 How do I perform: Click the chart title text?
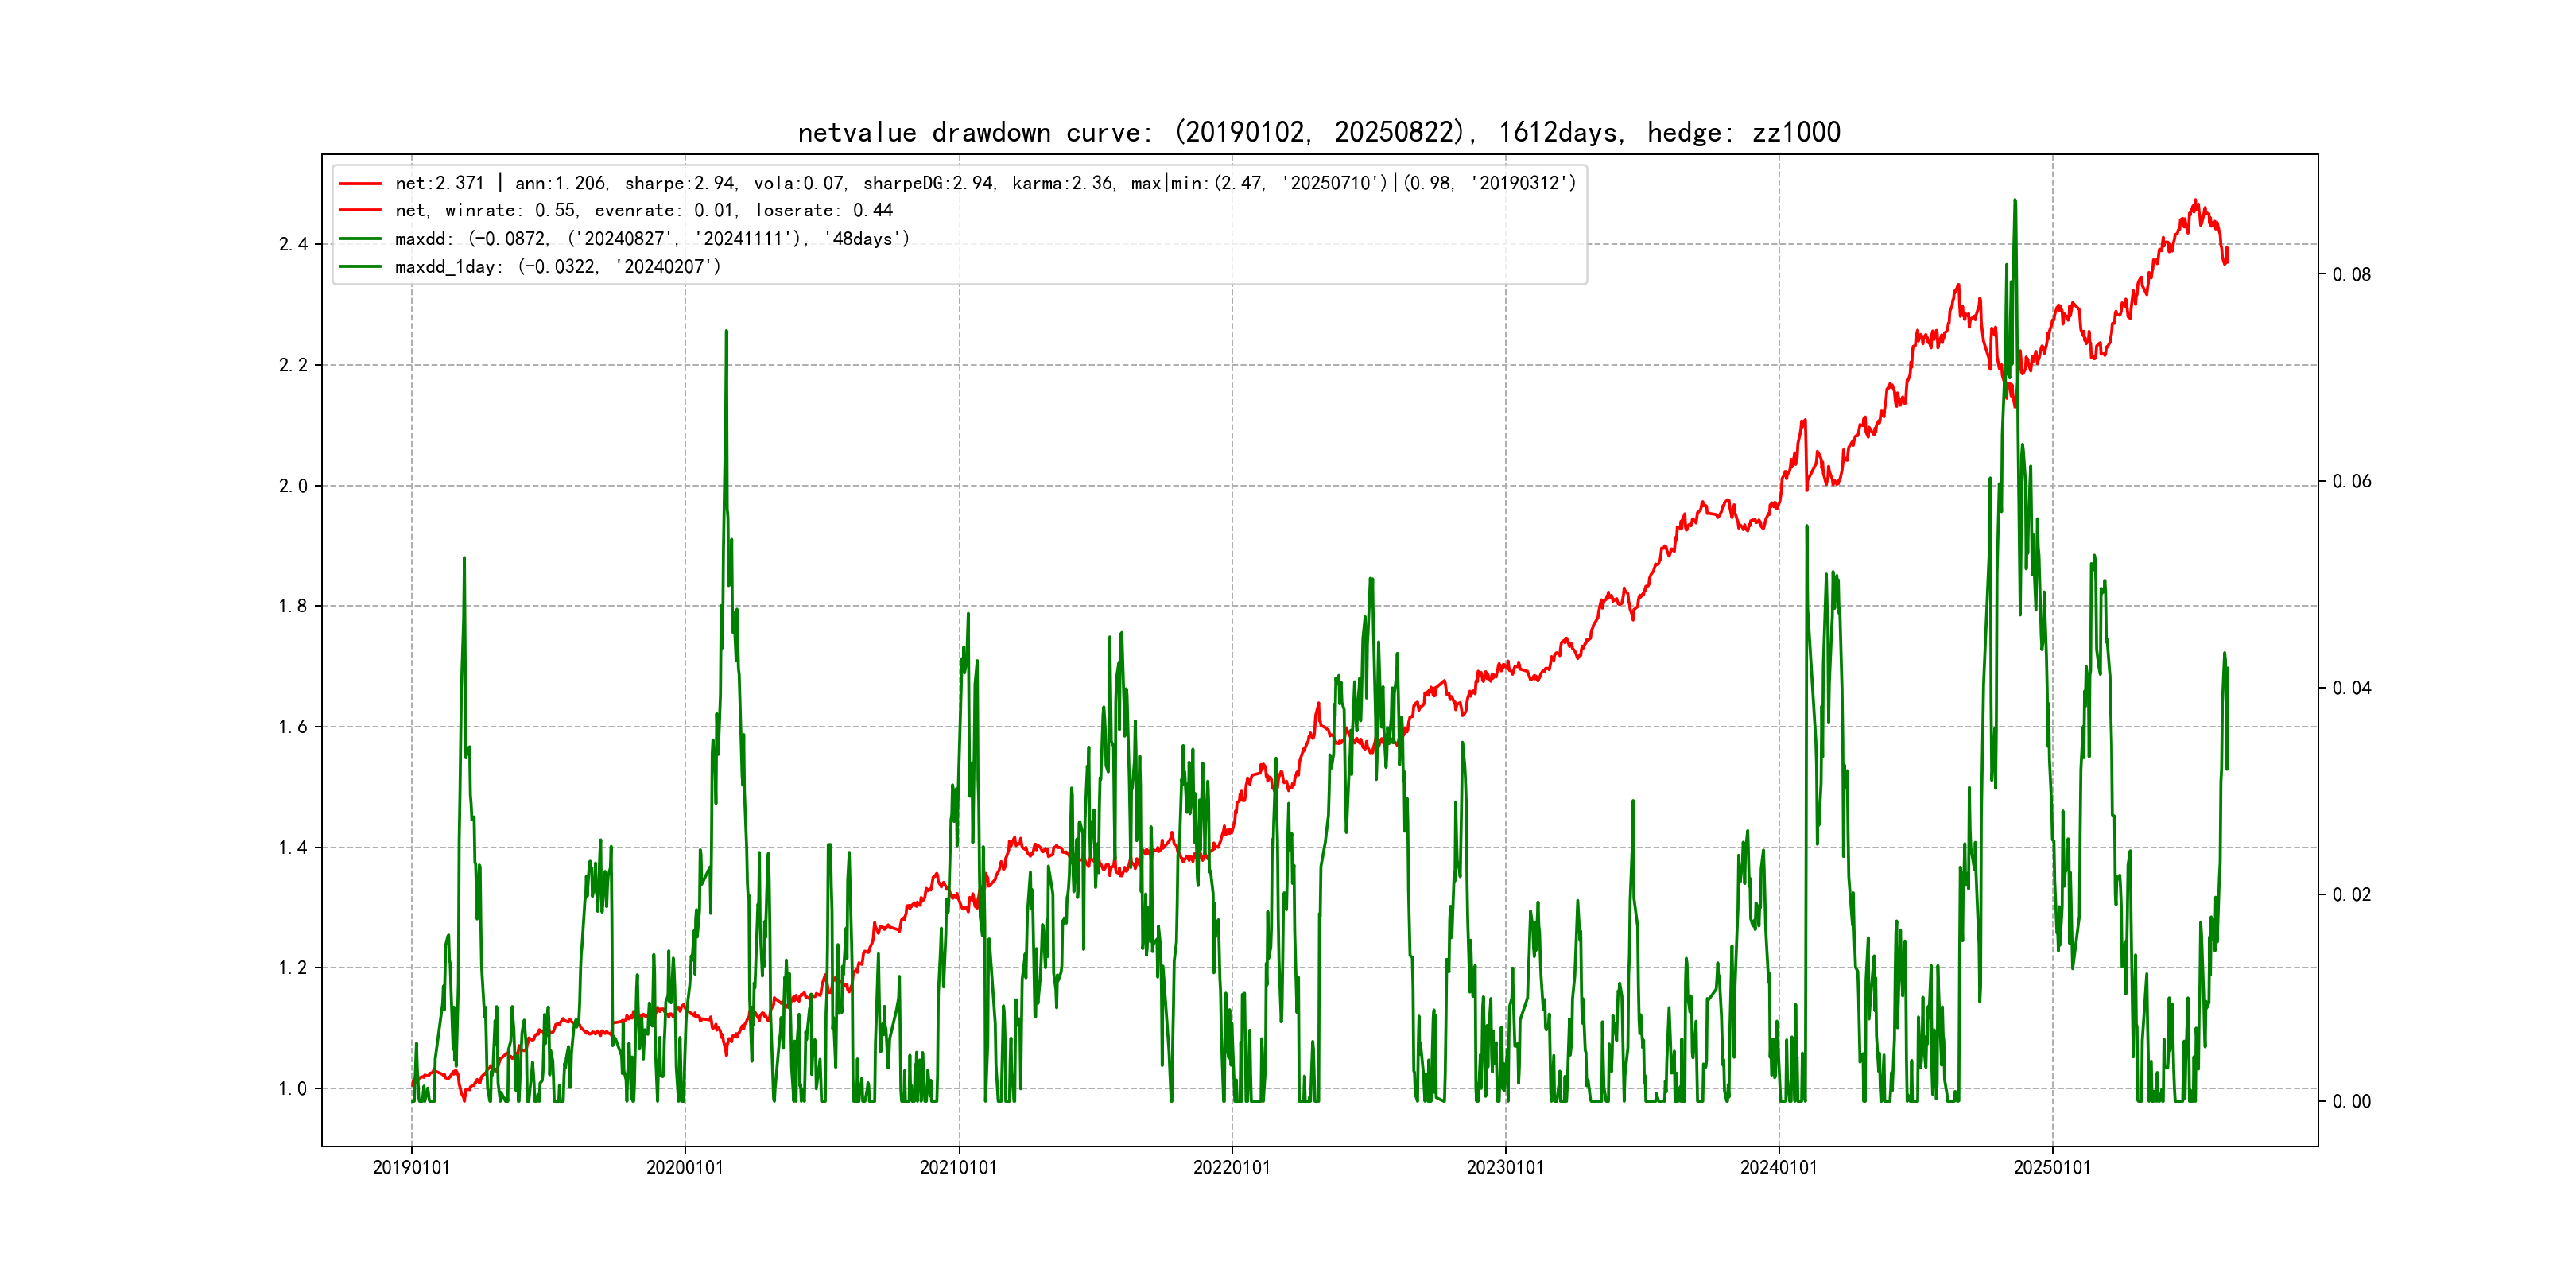click(1318, 132)
